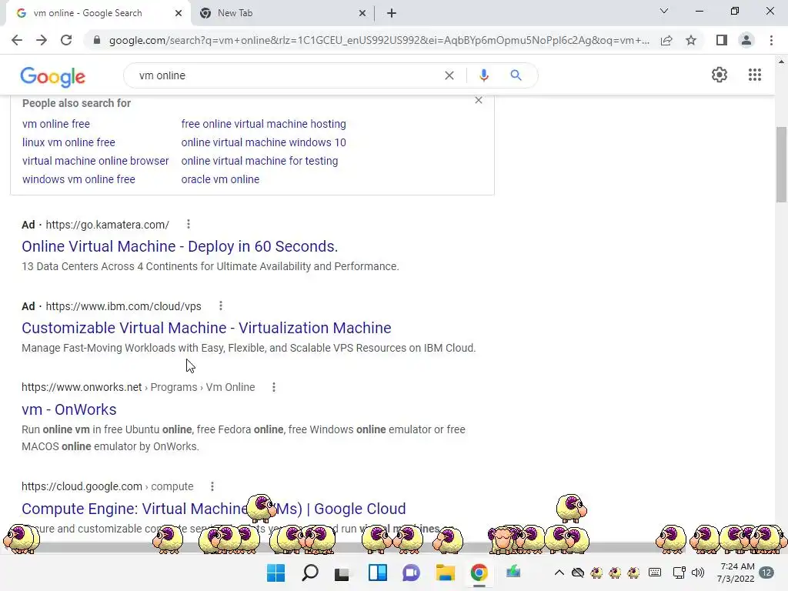Click the browser forward arrow
The image size is (788, 591).
(x=42, y=40)
